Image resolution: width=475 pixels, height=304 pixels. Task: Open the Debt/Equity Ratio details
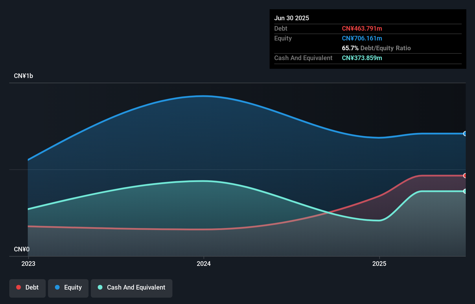(376, 48)
